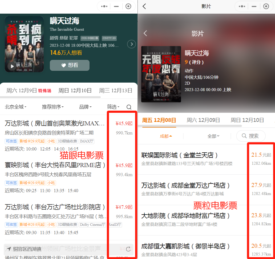Open 寰映影城 丰台大悦春风里 cinema listing
The height and width of the screenshot is (259, 275).
(x=55, y=165)
